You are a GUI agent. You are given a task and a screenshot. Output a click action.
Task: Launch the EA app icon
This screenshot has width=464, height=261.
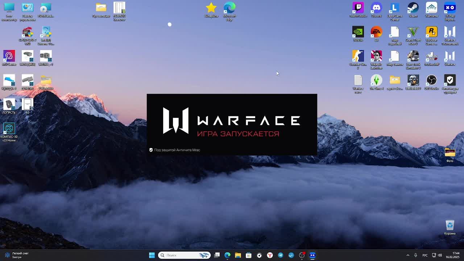[376, 34]
